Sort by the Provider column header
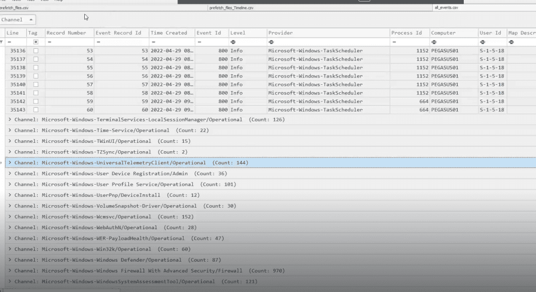536x292 pixels. coord(328,33)
